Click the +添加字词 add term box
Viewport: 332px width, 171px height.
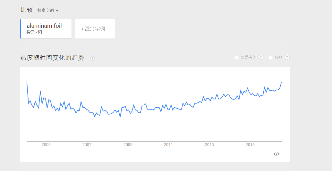click(95, 29)
